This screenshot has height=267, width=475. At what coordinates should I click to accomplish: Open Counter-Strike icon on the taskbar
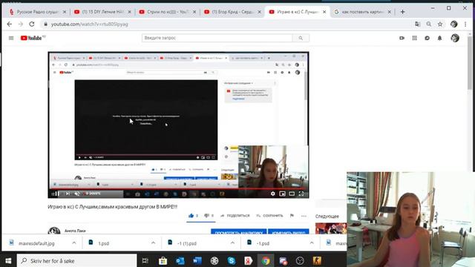click(317, 260)
